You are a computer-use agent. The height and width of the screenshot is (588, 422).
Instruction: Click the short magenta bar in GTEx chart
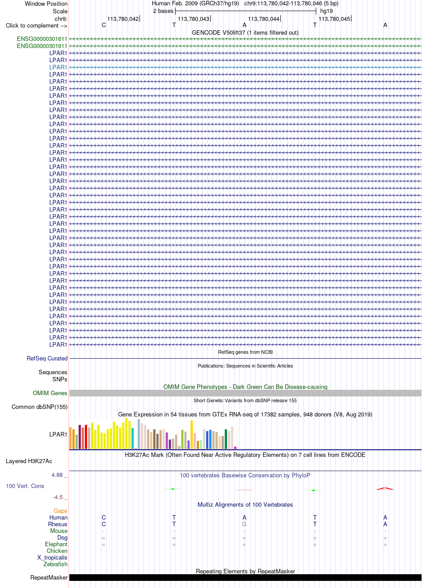(235, 448)
